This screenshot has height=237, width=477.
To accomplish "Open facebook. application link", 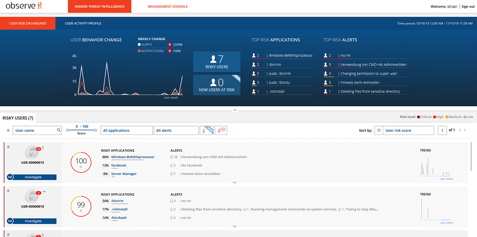I will click(119, 165).
